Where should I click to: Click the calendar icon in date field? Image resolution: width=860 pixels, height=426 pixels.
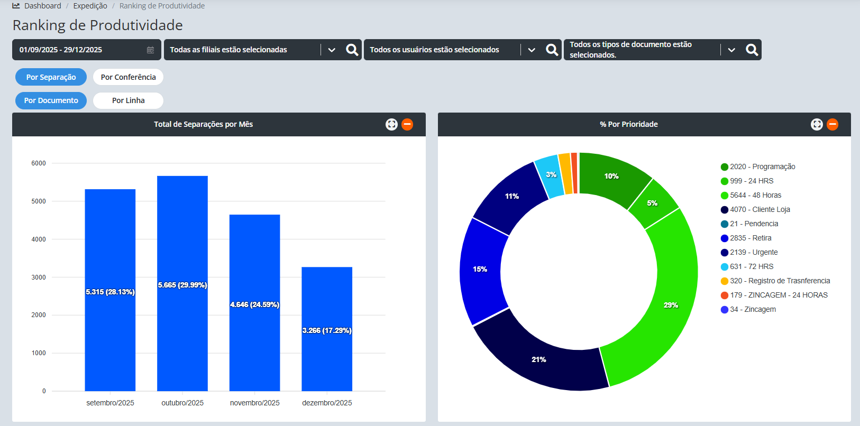(x=150, y=50)
